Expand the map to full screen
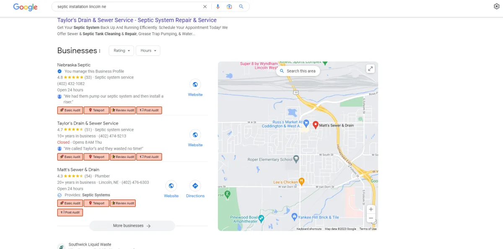This screenshot has height=249, width=503. [370, 69]
